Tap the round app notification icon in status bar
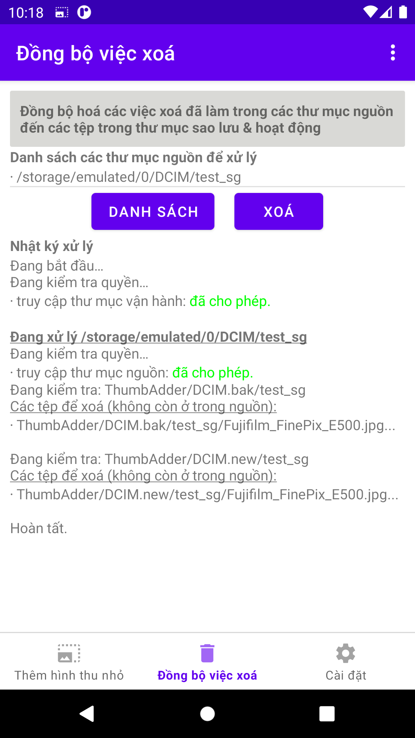This screenshot has width=415, height=738. pos(84,12)
